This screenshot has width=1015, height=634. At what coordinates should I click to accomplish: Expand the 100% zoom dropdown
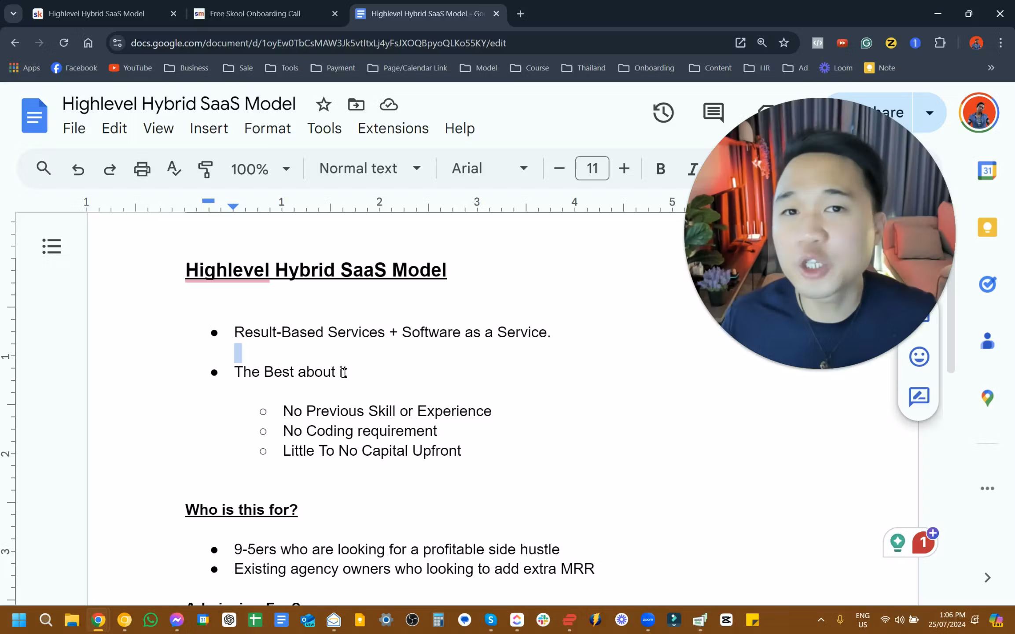click(x=261, y=169)
